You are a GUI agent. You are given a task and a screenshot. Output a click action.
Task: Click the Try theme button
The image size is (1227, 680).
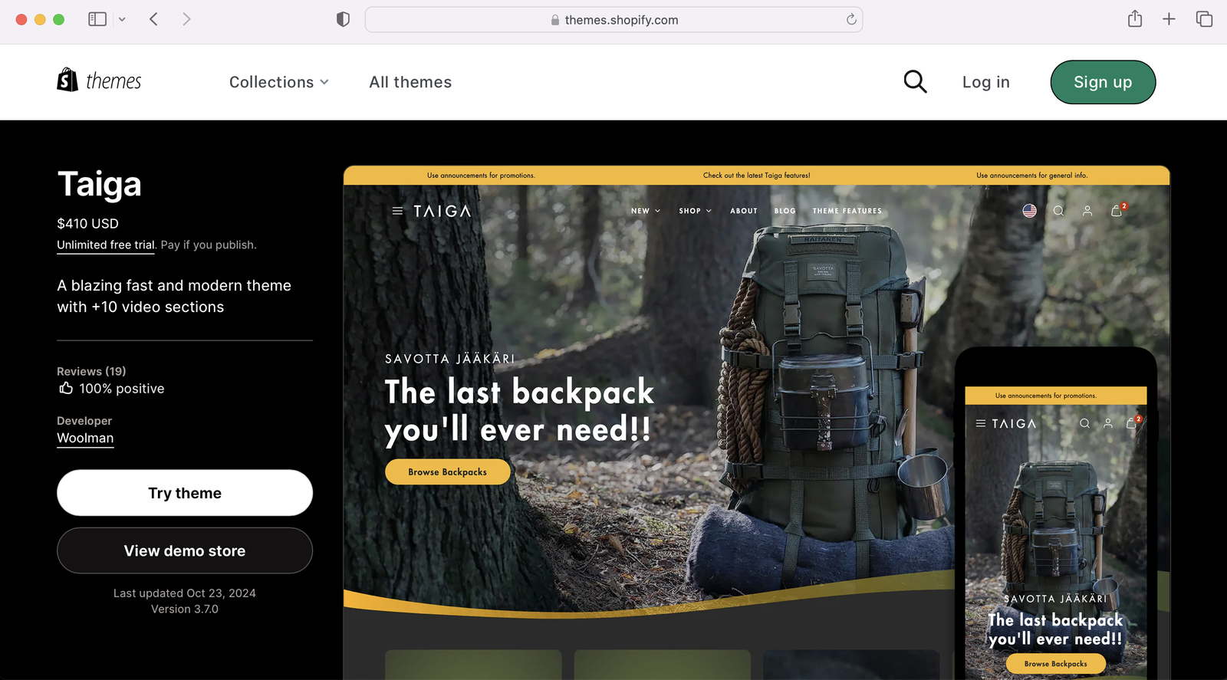(185, 493)
